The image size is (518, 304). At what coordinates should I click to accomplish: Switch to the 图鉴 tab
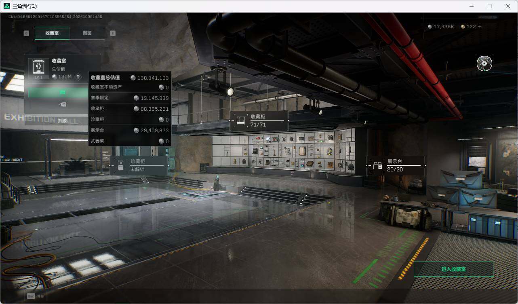[87, 33]
